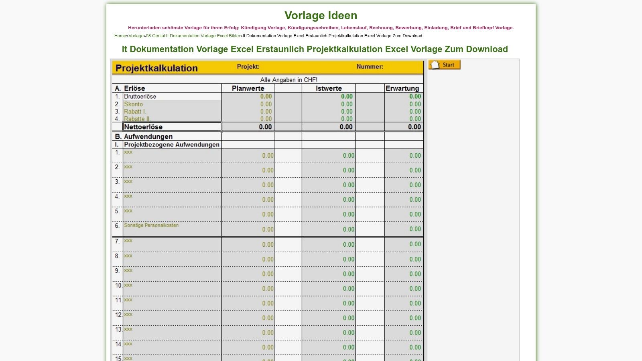Click the Erwartung column header
Viewport: 642px width, 361px height.
pos(402,88)
